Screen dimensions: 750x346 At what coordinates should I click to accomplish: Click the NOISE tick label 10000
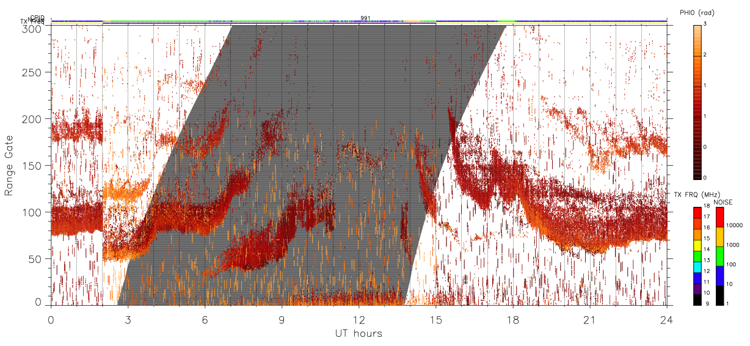tap(734, 225)
